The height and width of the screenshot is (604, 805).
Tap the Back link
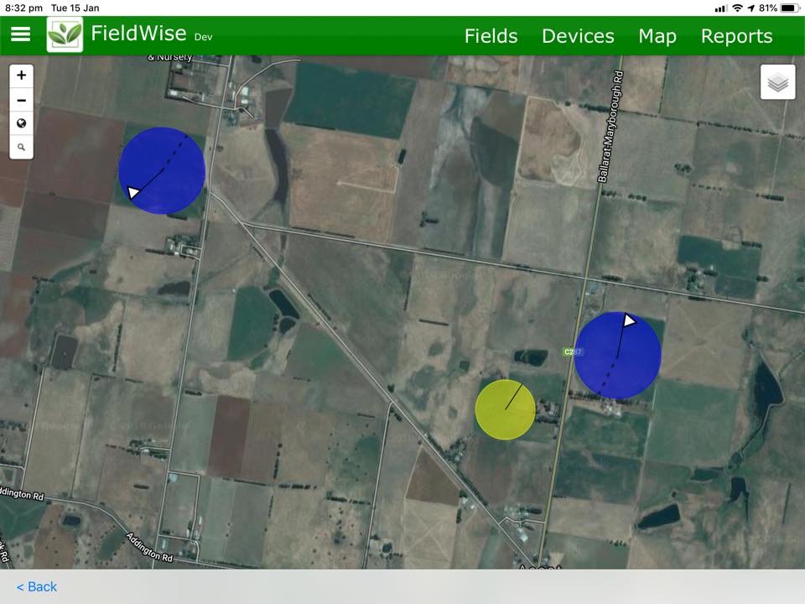[37, 586]
